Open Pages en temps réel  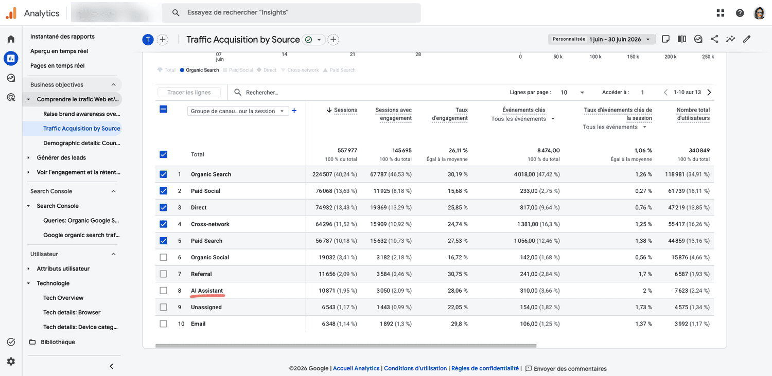(x=57, y=66)
